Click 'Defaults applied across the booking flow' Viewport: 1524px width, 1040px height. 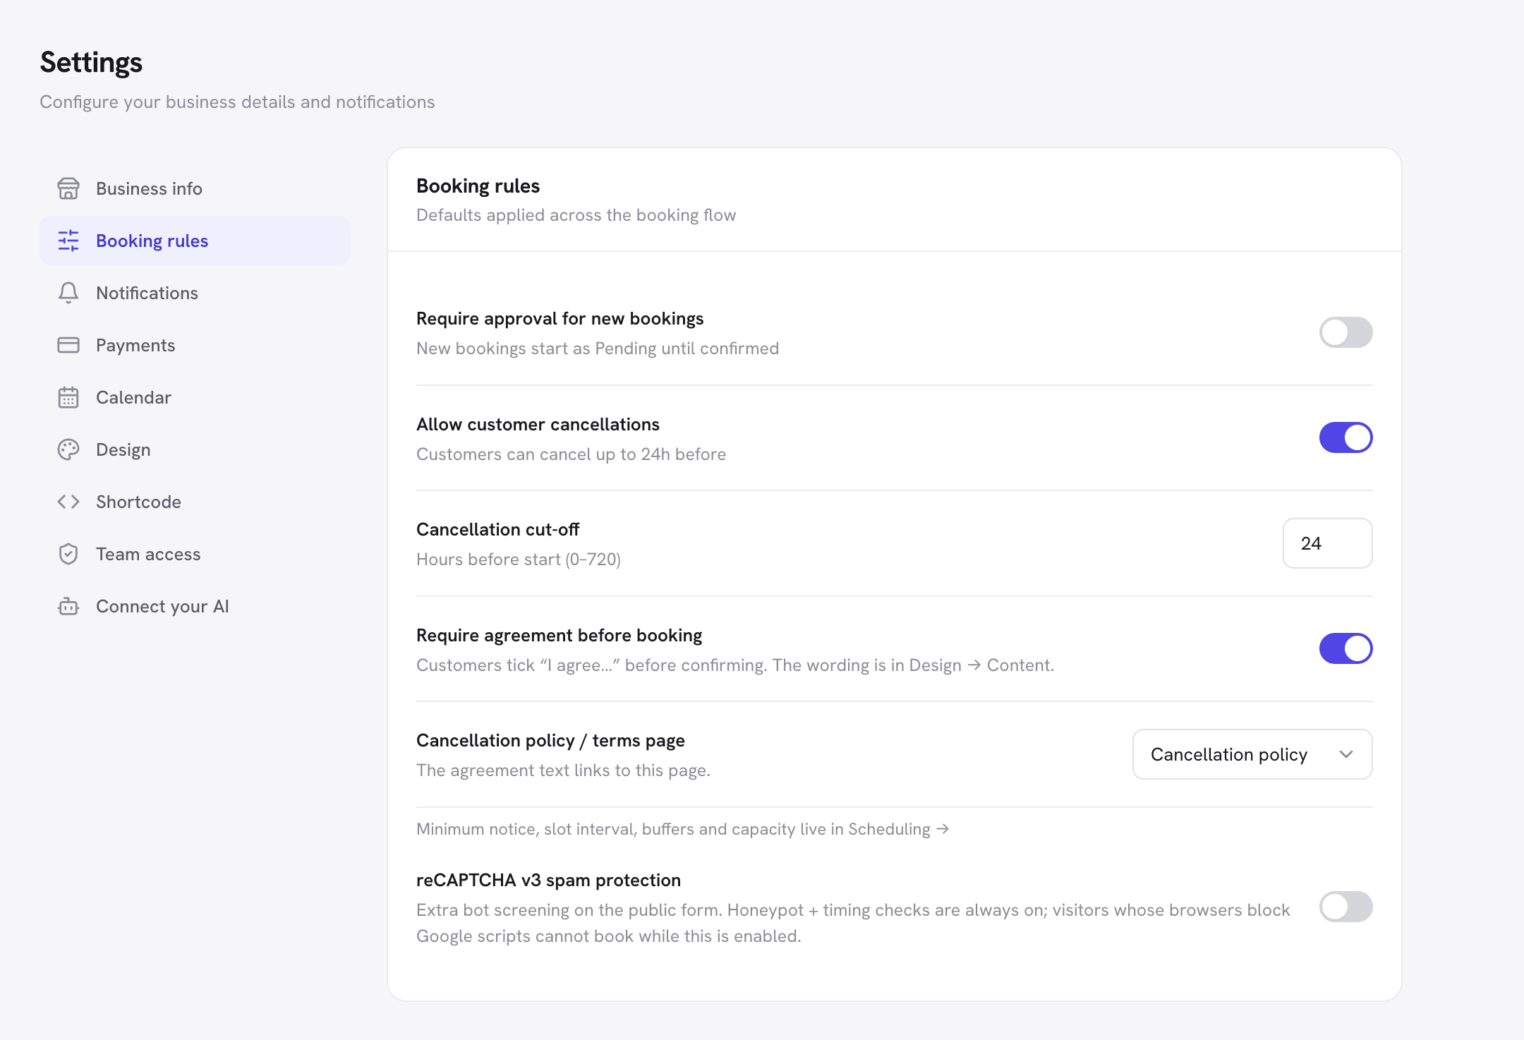(x=576, y=215)
